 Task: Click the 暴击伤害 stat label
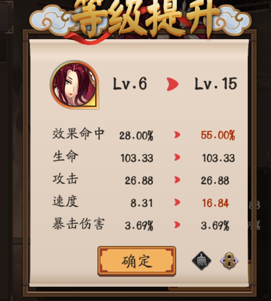click(x=79, y=224)
